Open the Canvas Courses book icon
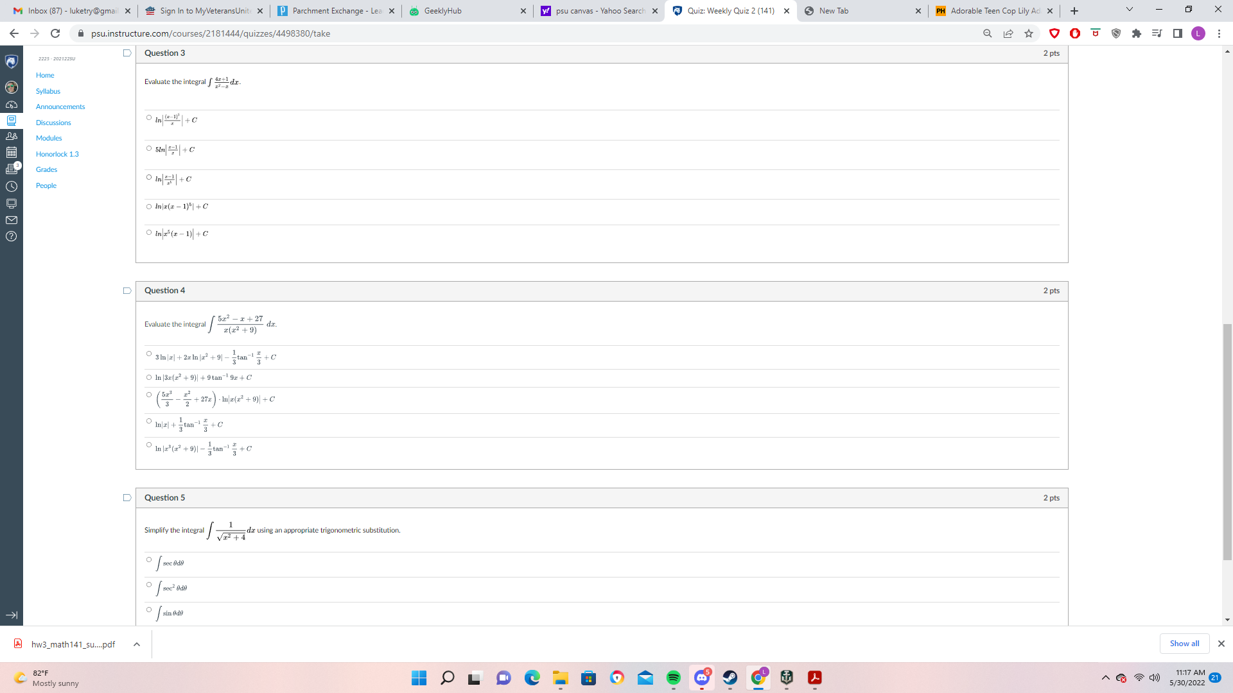Viewport: 1233px width, 693px height. 12,121
